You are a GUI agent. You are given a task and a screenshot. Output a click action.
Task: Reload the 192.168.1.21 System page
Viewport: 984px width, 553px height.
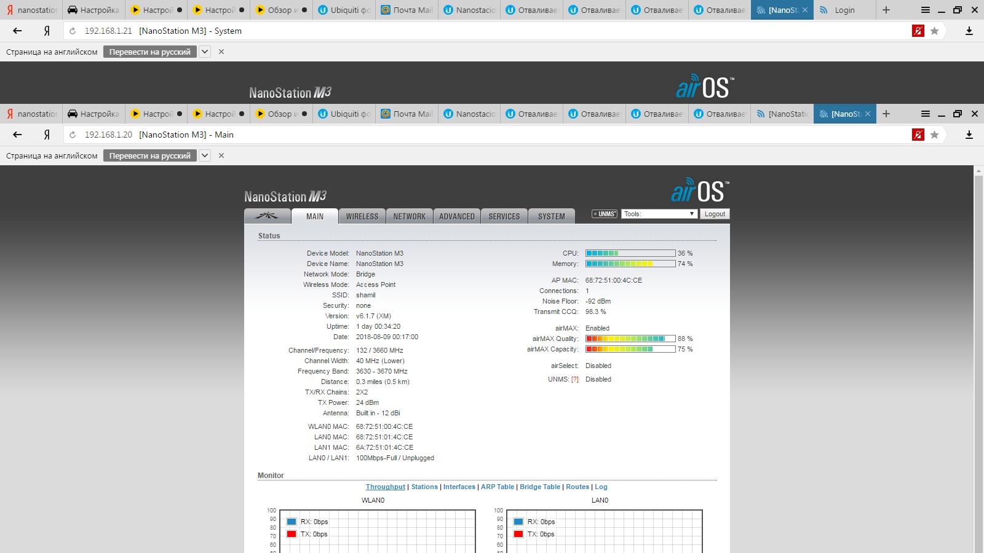point(73,31)
